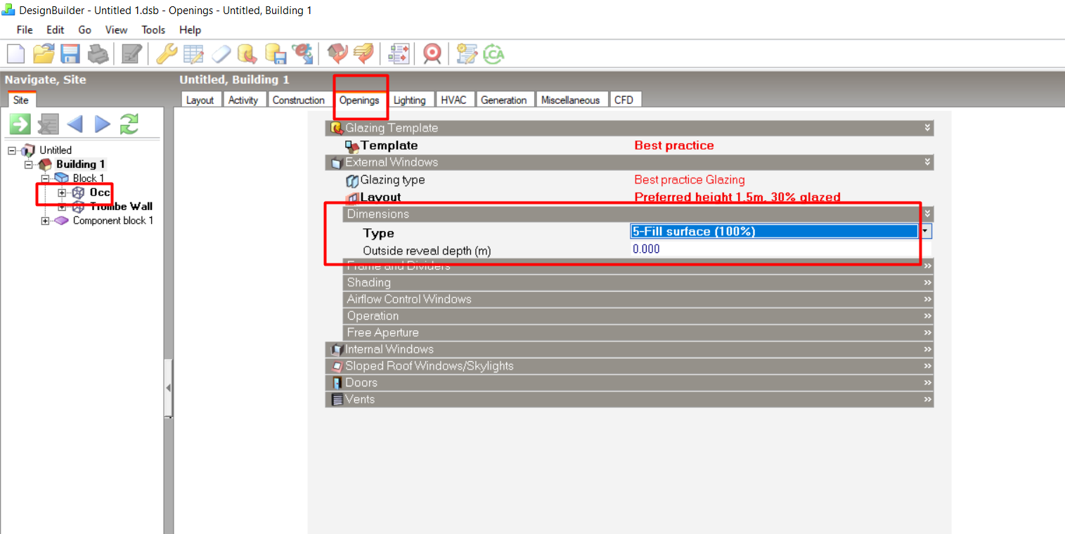Expand the Vents section
Image resolution: width=1065 pixels, height=534 pixels.
point(630,399)
